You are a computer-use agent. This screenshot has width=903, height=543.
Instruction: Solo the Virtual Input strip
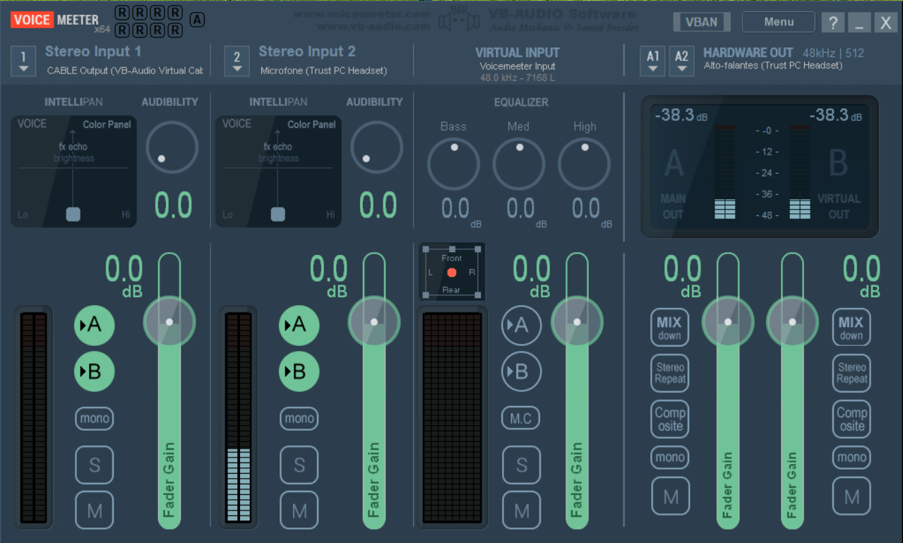(x=521, y=465)
